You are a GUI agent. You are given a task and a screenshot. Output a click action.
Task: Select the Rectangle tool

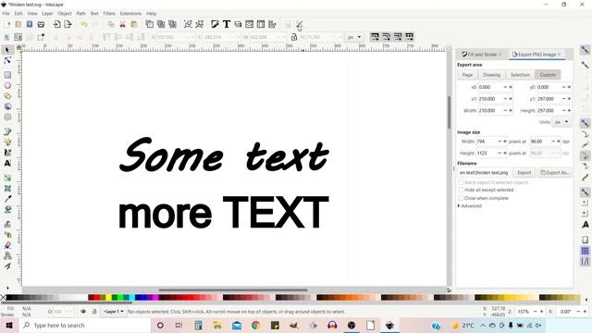[x=7, y=75]
